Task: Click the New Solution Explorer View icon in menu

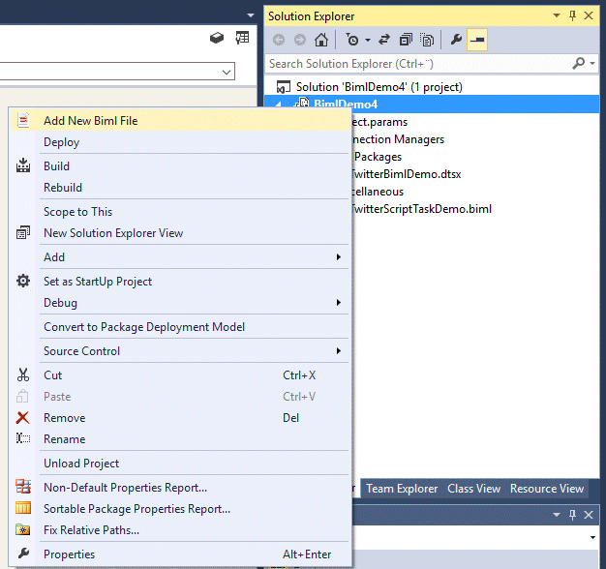Action: click(x=23, y=233)
